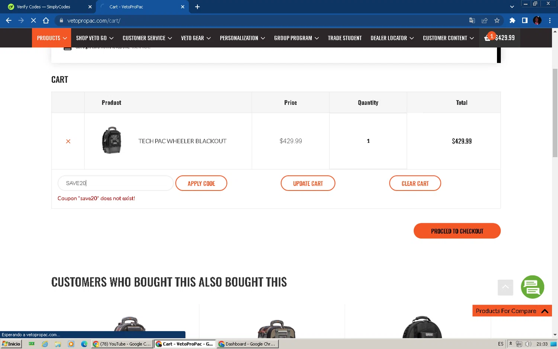View site information lock icon

[x=61, y=20]
